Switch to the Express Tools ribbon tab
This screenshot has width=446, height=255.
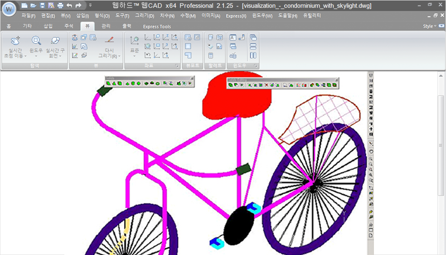[x=157, y=26]
